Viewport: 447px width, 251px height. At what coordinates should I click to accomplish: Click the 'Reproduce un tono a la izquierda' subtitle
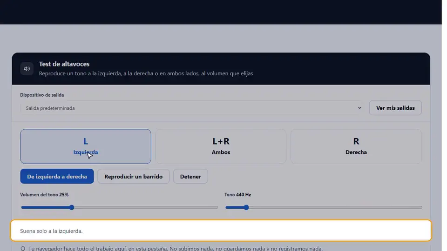pos(146,73)
